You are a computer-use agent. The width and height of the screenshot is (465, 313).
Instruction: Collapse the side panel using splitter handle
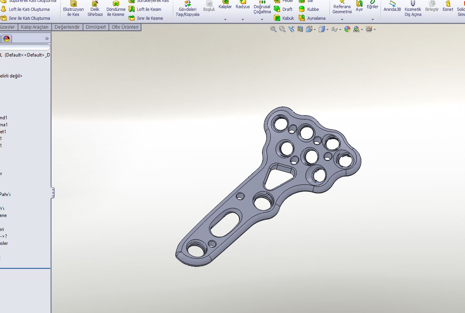[x=53, y=193]
